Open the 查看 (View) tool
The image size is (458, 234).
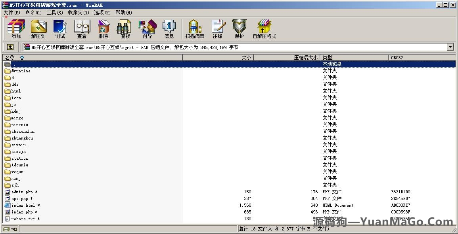pos(82,28)
